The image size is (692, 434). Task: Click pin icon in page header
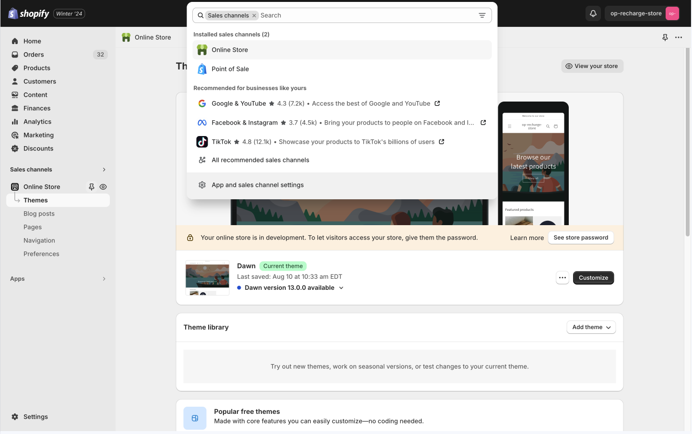pyautogui.click(x=665, y=37)
